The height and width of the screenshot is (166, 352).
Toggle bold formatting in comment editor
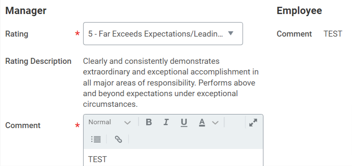pyautogui.click(x=149, y=122)
